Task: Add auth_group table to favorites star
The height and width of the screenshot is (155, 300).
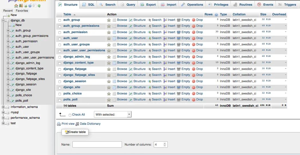Action: [x=109, y=20]
